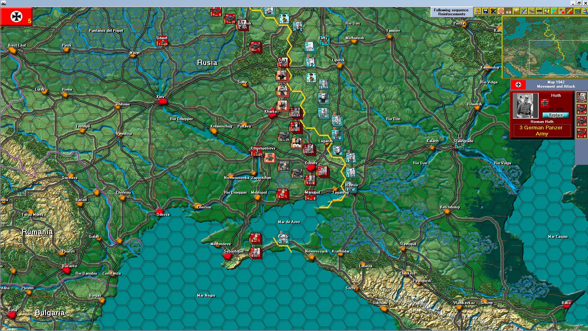
Task: Click the exit door icon on the toolbar
Action: tap(478, 11)
